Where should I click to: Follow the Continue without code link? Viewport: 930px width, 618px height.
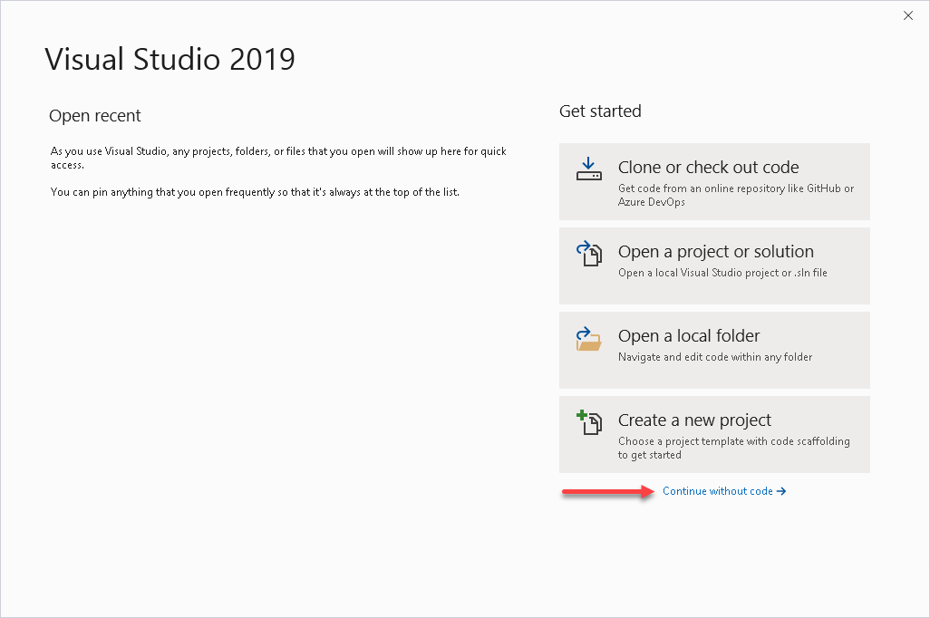[717, 491]
